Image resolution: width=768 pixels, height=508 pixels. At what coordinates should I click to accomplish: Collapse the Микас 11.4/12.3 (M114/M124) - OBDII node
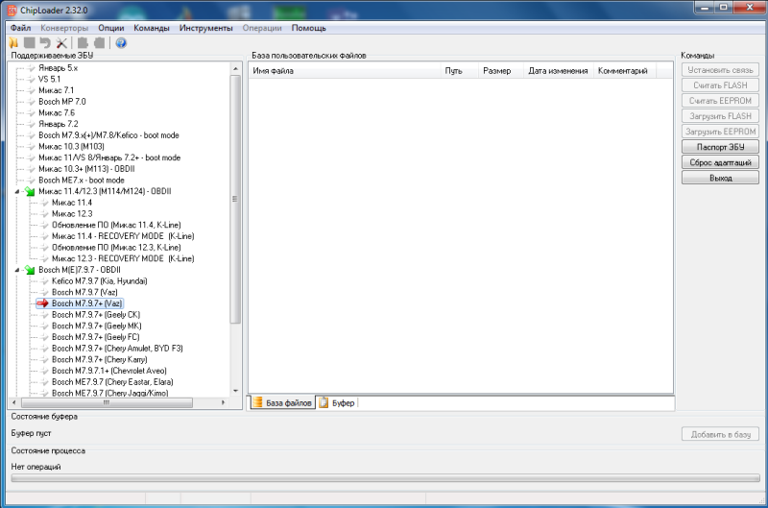[18, 191]
